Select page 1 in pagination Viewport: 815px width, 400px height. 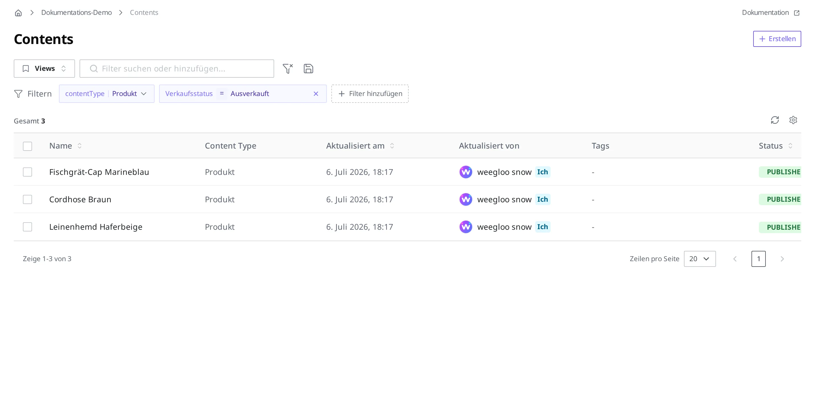tap(758, 259)
